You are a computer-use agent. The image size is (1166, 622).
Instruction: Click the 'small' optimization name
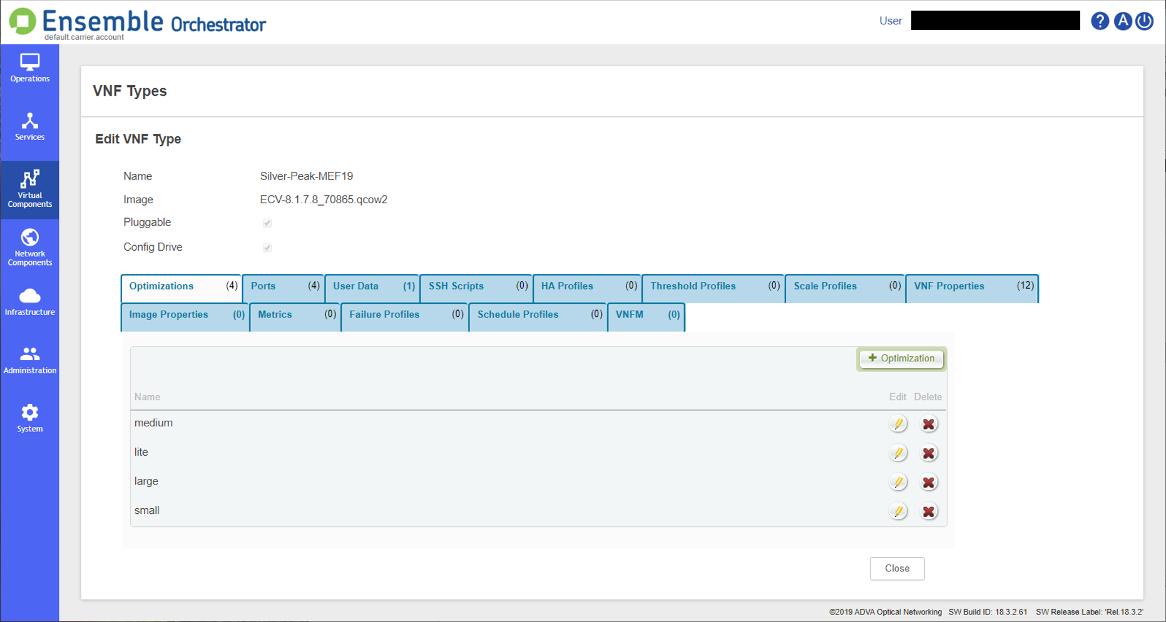147,511
